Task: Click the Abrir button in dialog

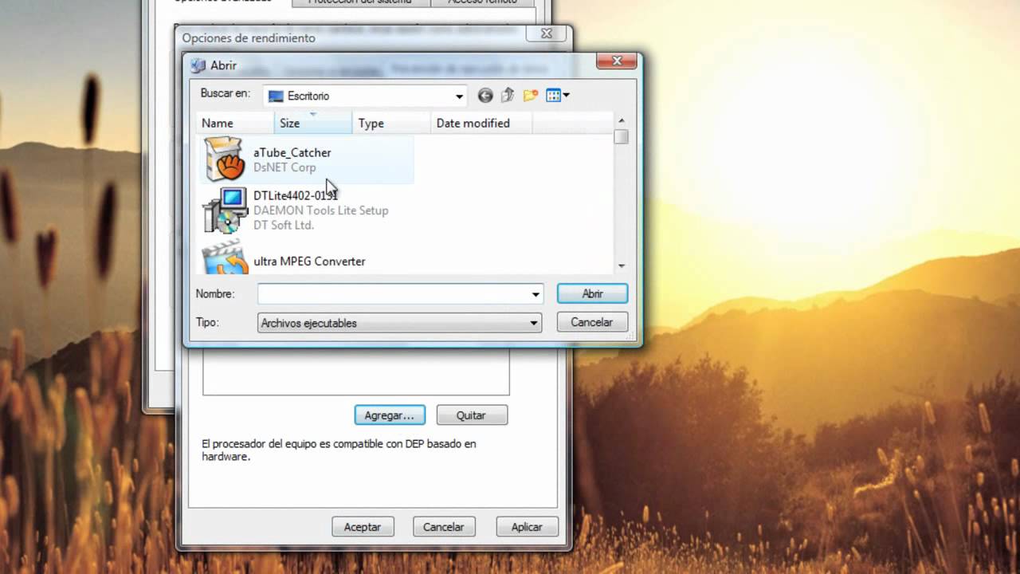Action: (x=592, y=293)
